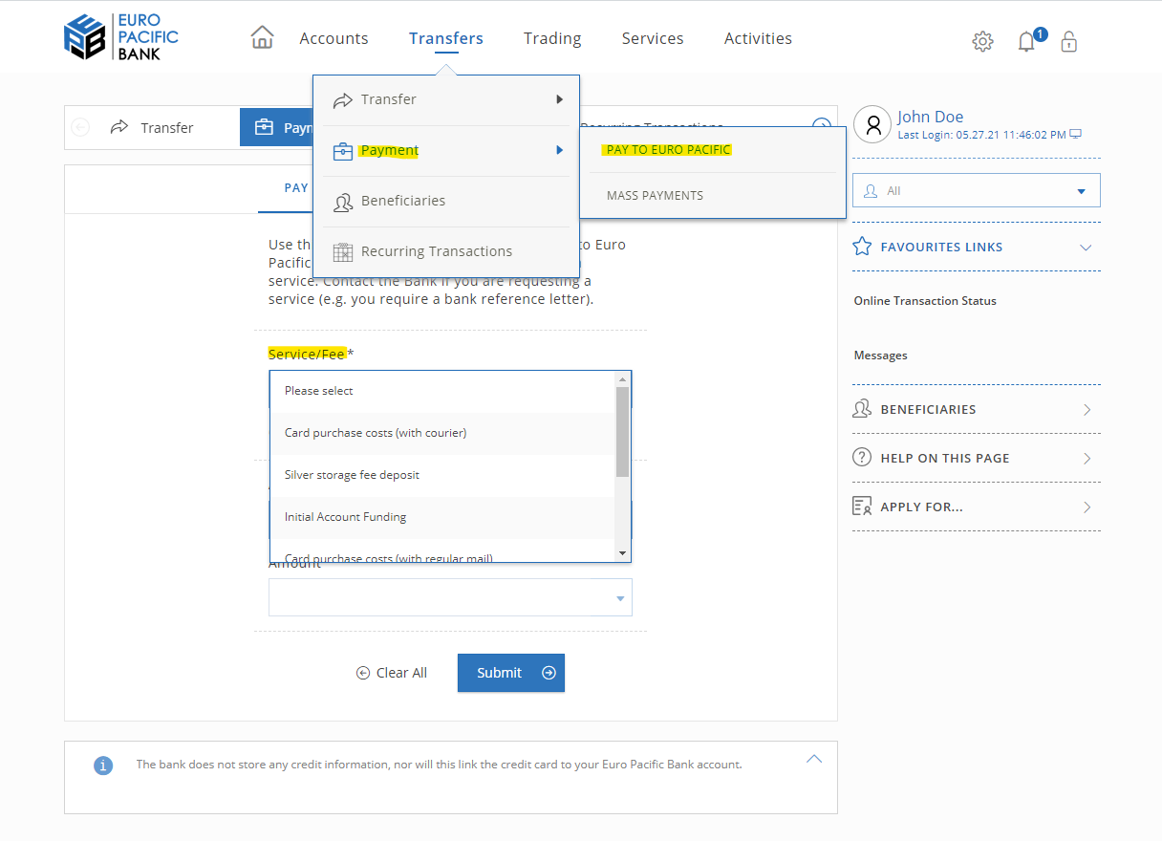The image size is (1162, 841).
Task: Open the settings gear icon
Action: (982, 41)
